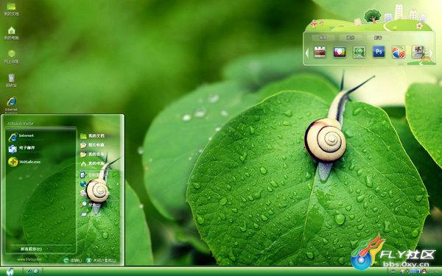Select the leftmost tab in the launcher dock
Viewport: 442px width, 276px height.
pos(323,38)
